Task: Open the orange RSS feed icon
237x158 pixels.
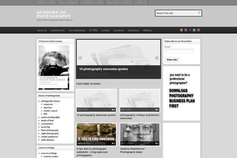Action: click(x=181, y=30)
